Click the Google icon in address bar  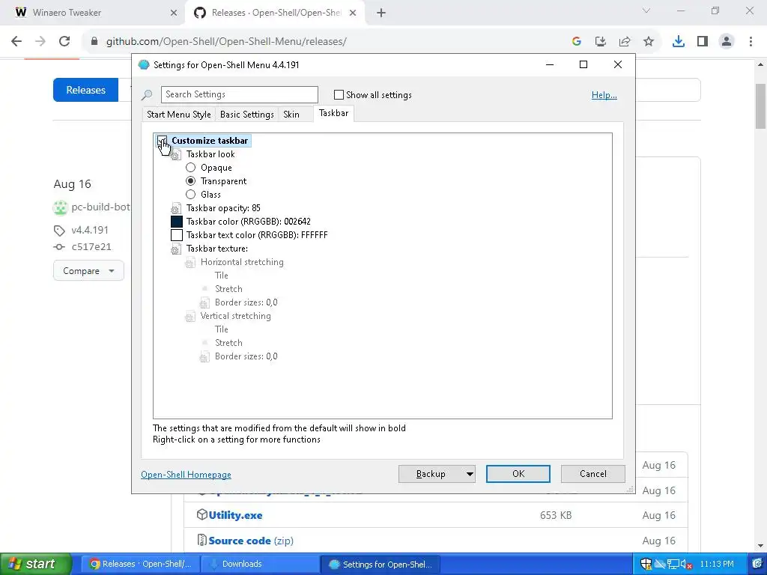[577, 42]
